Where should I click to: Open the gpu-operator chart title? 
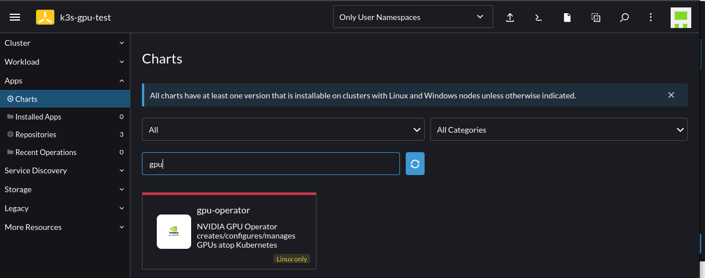pos(223,210)
